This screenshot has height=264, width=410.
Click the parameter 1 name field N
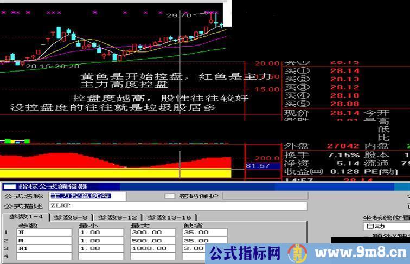click(43, 232)
